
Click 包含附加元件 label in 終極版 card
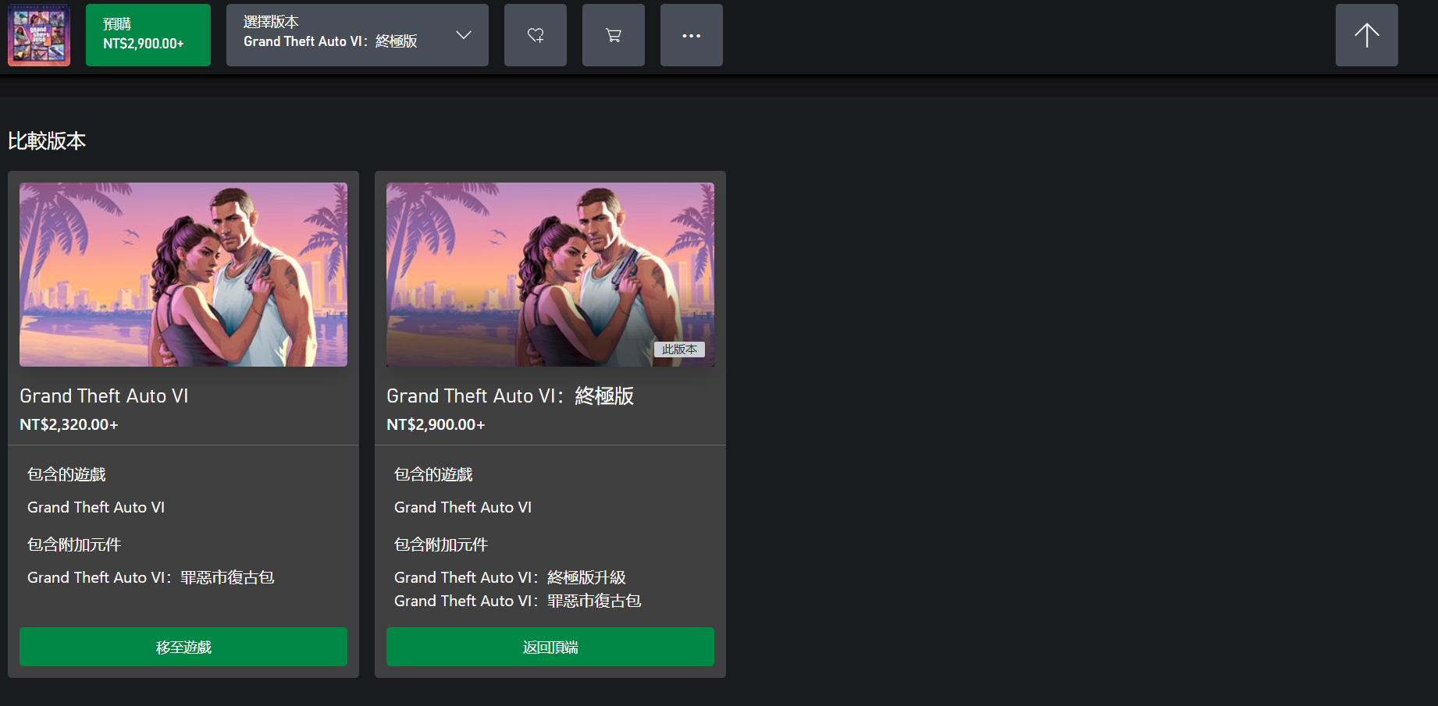tap(441, 545)
